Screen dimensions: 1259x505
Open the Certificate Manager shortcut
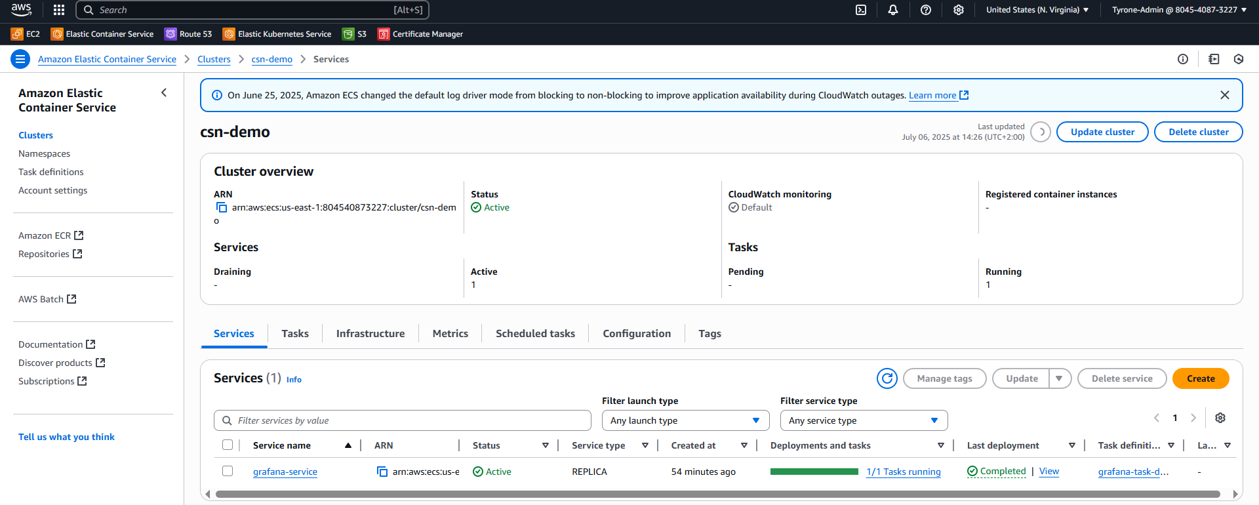(420, 34)
